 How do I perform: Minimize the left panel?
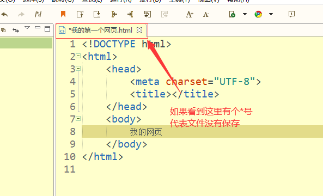pyautogui.click(x=38, y=27)
